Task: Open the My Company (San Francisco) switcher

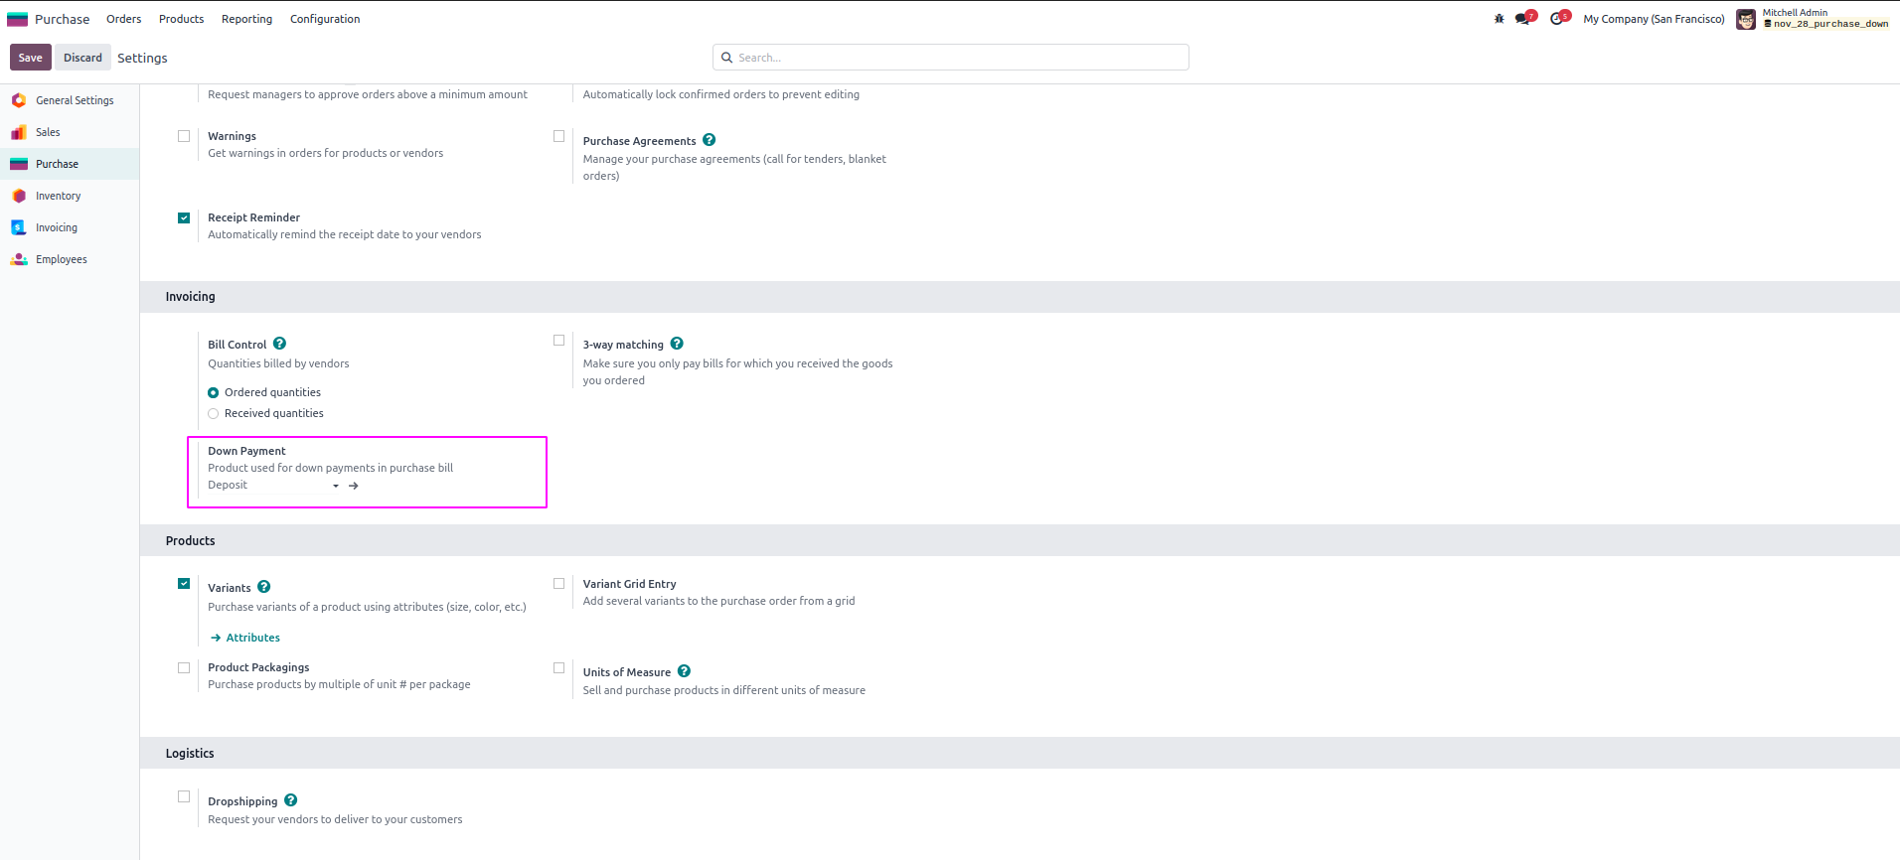Action: (x=1654, y=19)
